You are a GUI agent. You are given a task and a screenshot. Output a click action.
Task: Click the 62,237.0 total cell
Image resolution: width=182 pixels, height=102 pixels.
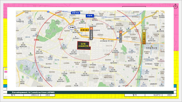click(x=154, y=95)
